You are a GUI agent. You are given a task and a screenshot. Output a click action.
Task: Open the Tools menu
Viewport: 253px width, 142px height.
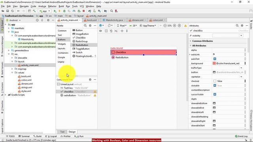pos(75,6)
